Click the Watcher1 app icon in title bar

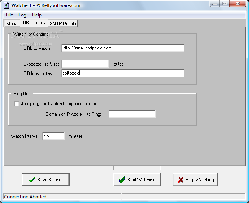click(x=6, y=5)
